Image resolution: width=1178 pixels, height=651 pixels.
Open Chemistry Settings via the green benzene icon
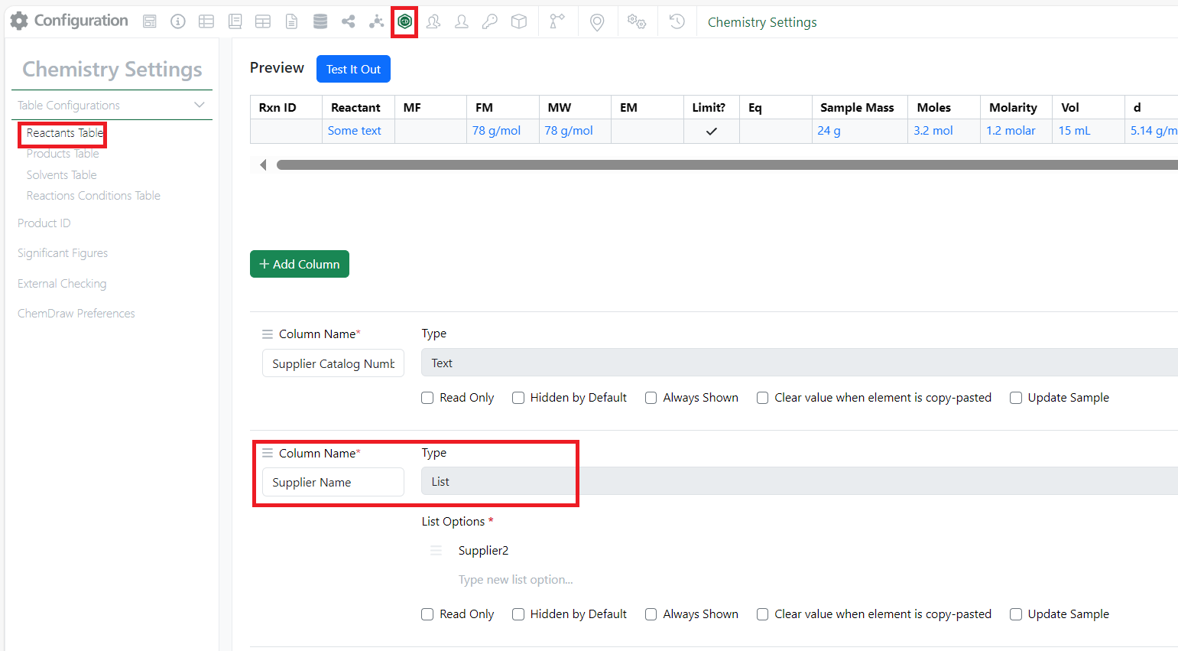click(404, 21)
